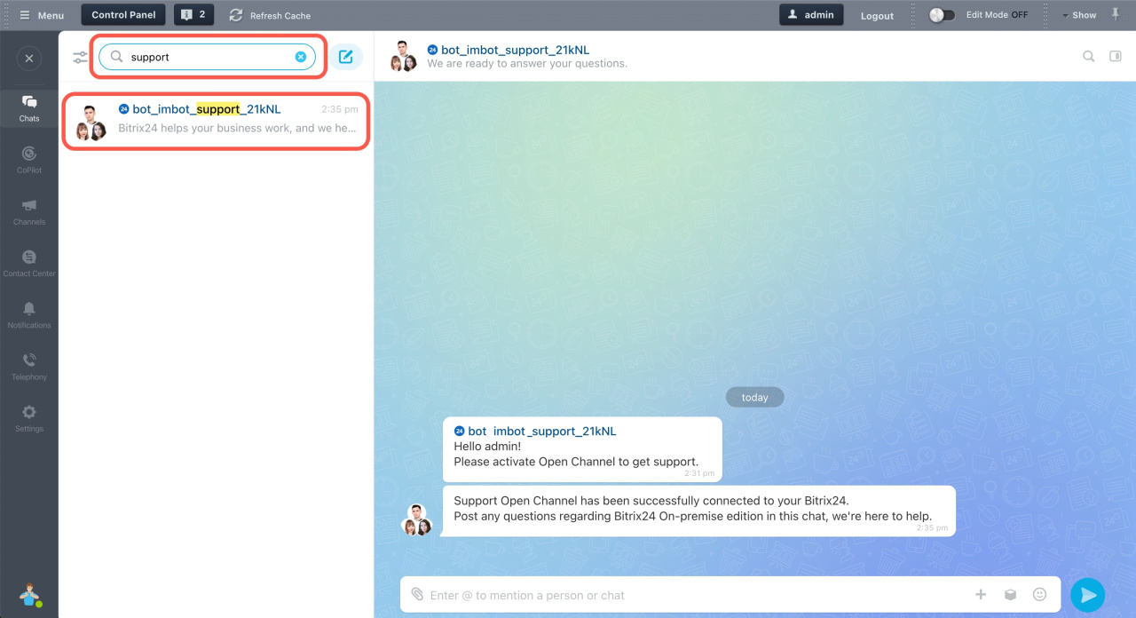
Task: Switch to the Channels section
Action: coord(29,211)
